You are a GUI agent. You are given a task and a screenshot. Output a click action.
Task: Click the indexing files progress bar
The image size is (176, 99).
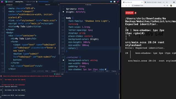43,2
